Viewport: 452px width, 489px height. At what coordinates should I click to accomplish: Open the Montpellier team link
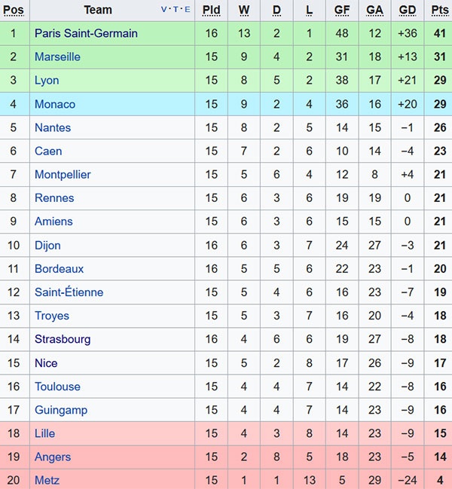coord(63,174)
